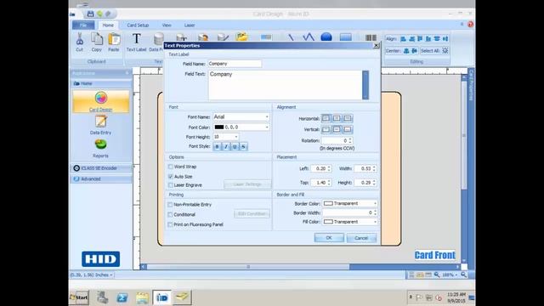
Task: Click Cancel in Text Properties dialog
Action: 361,238
